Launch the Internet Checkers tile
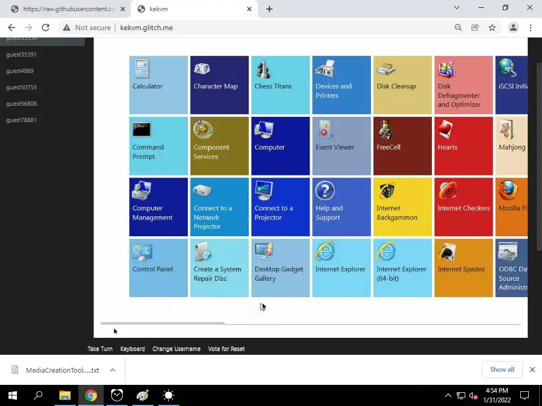 464,207
